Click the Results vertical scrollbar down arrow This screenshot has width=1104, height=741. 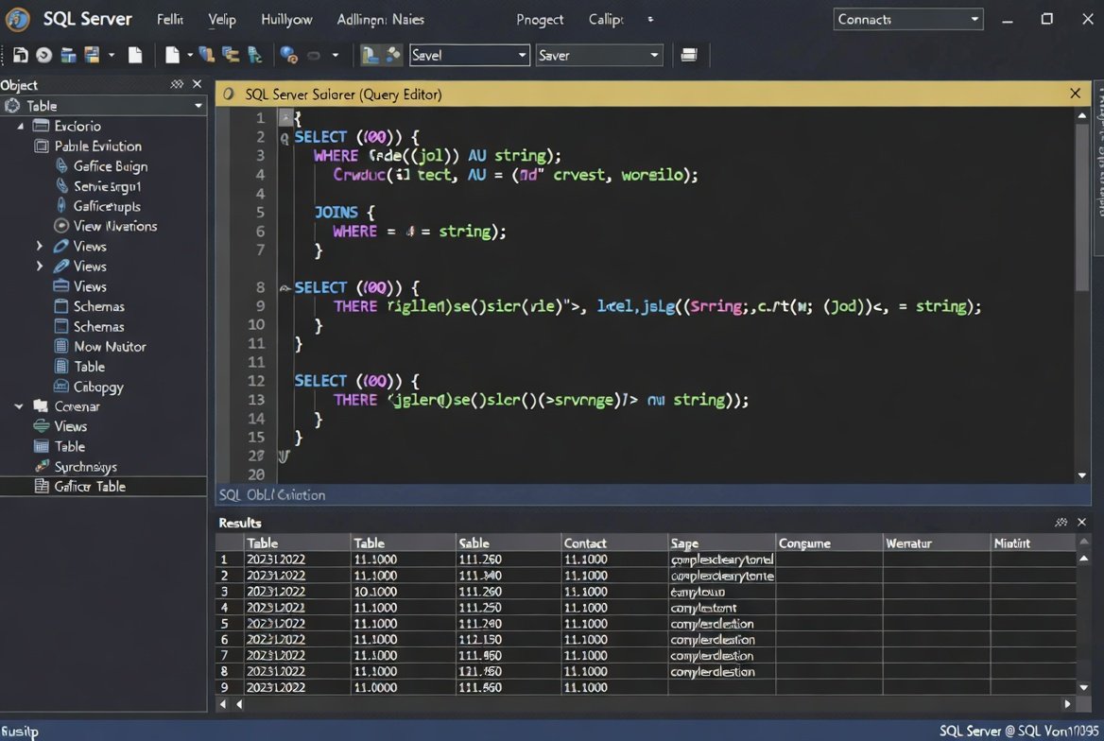[x=1083, y=687]
